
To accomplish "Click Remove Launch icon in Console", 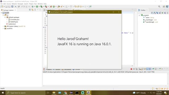I will pyautogui.click(x=134, y=69).
